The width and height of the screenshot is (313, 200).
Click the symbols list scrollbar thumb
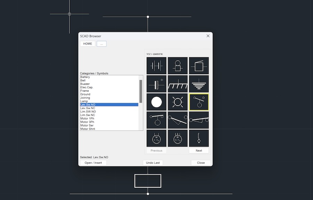141,91
